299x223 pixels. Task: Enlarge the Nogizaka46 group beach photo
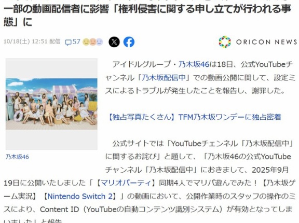click(51, 104)
